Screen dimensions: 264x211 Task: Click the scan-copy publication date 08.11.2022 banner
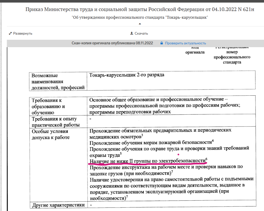(112, 43)
